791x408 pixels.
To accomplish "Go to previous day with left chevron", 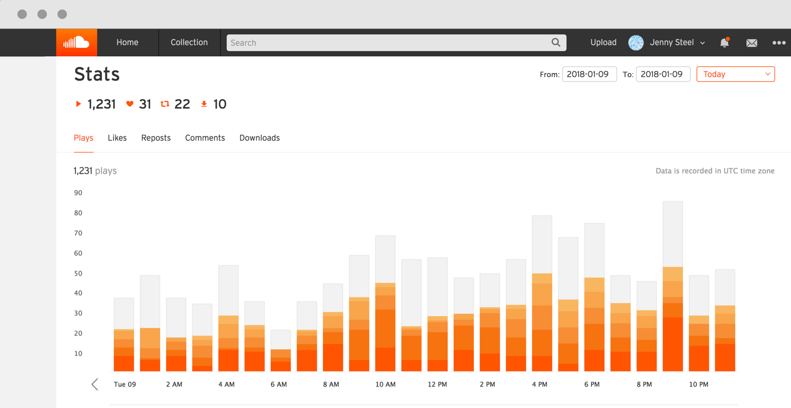I will (95, 384).
